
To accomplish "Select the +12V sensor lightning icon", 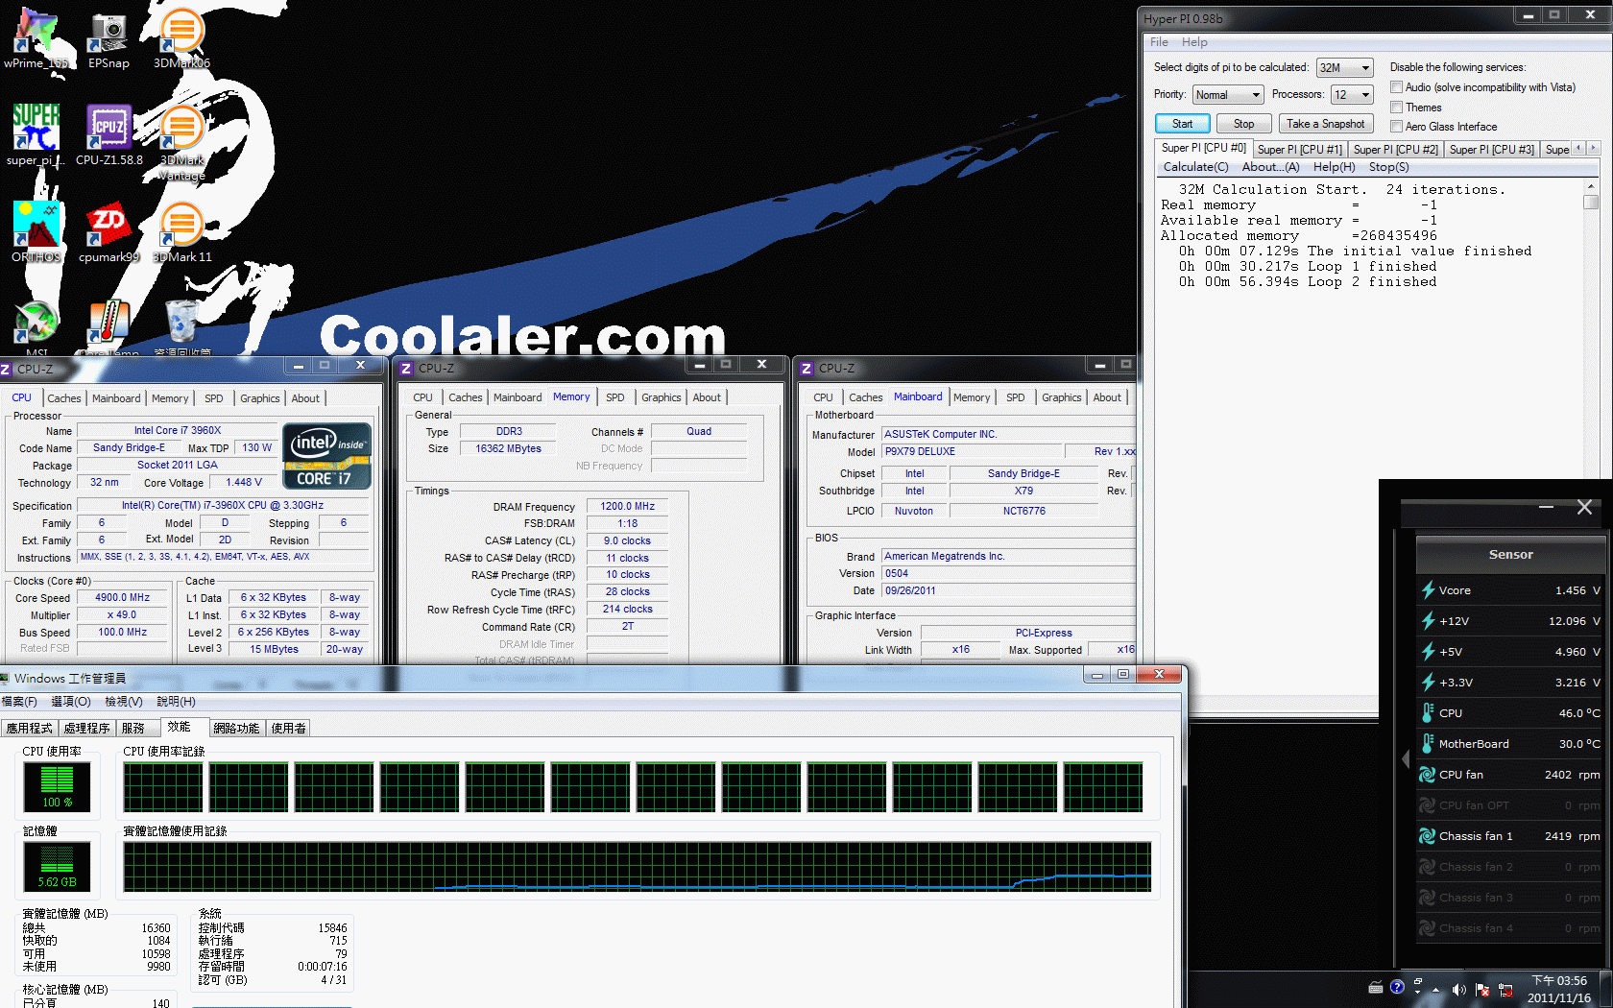I will 1428,621.
